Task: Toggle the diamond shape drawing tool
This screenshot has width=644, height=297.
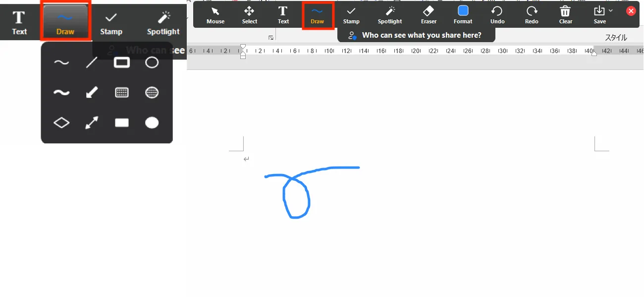Action: coord(61,122)
